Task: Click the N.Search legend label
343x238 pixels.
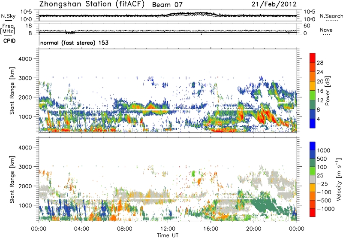Action: pyautogui.click(x=331, y=16)
